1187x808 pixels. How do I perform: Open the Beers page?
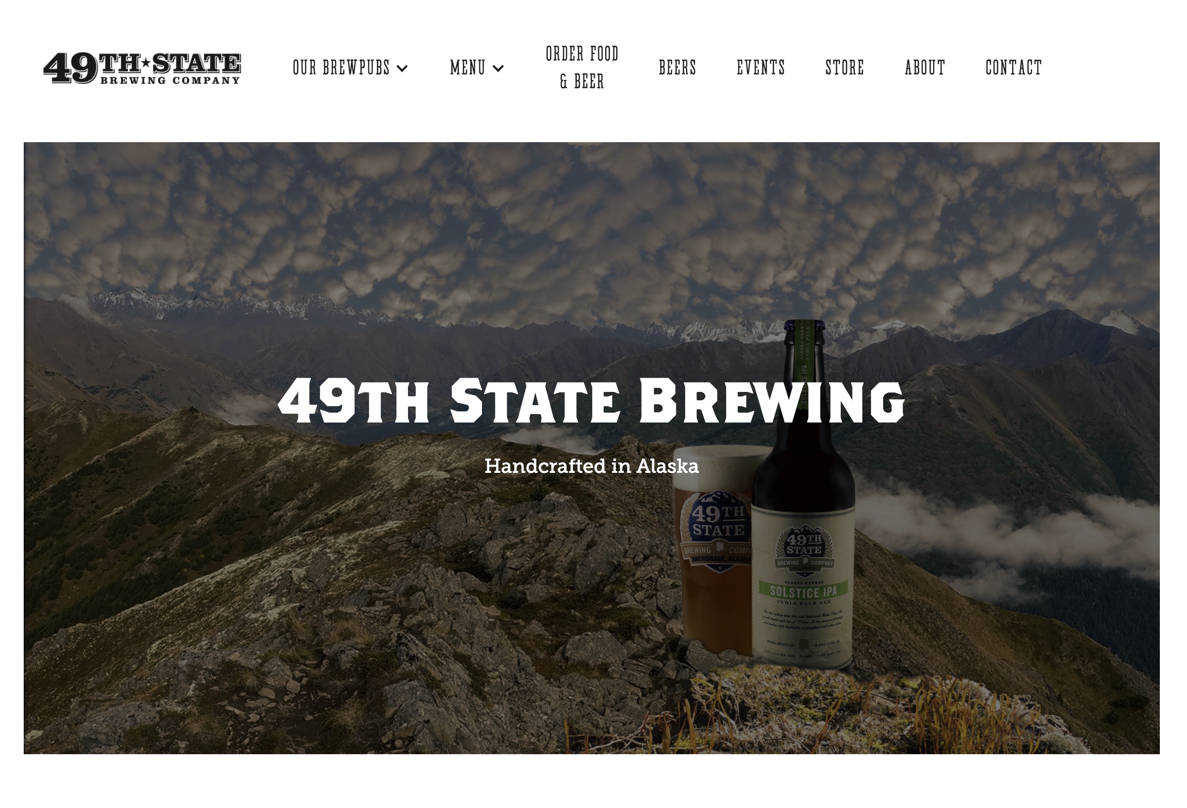pyautogui.click(x=677, y=68)
